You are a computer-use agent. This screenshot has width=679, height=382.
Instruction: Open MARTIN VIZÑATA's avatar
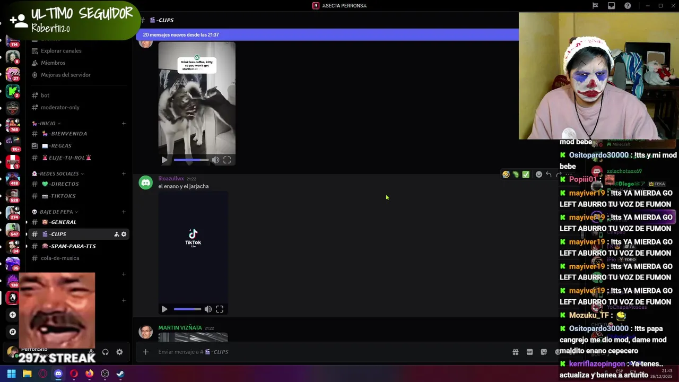pos(145,332)
